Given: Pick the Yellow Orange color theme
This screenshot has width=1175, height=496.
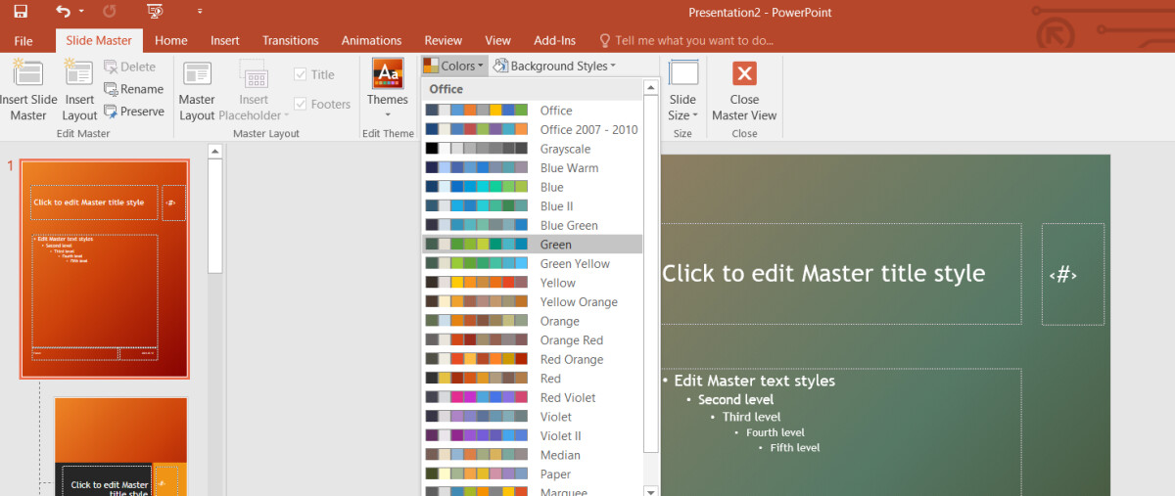Looking at the screenshot, I should (x=533, y=301).
